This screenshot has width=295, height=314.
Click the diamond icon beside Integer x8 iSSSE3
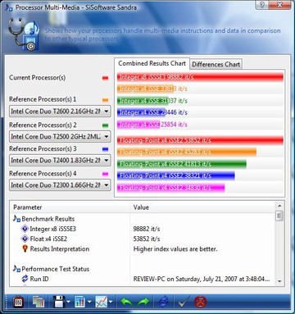coord(25,229)
